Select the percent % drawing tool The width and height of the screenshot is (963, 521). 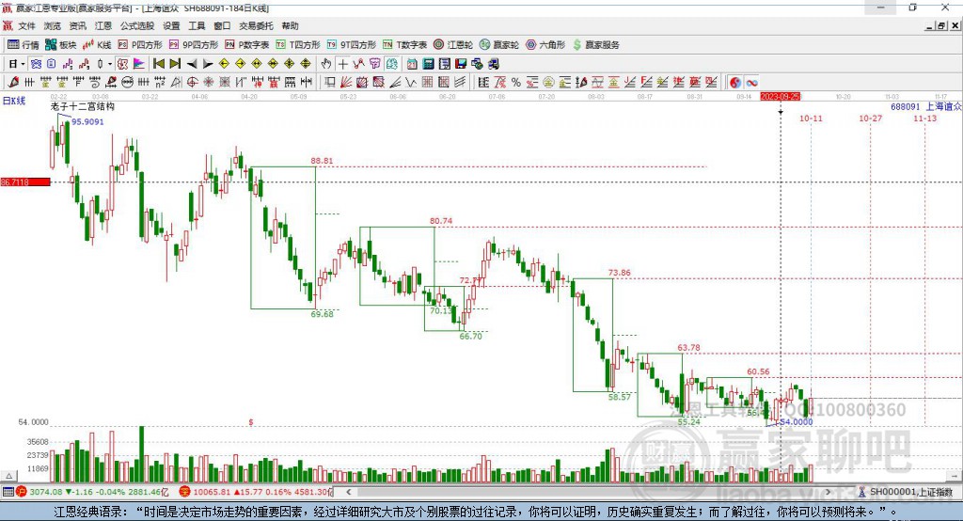click(x=516, y=83)
